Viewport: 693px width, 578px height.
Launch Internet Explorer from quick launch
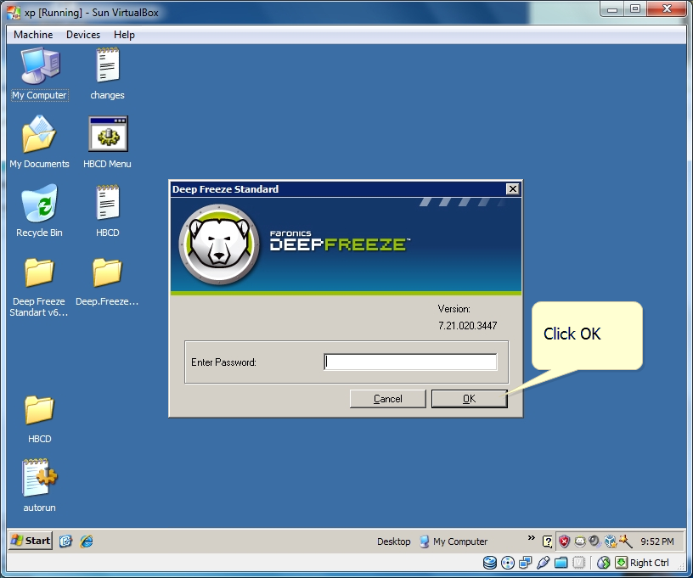pos(86,541)
